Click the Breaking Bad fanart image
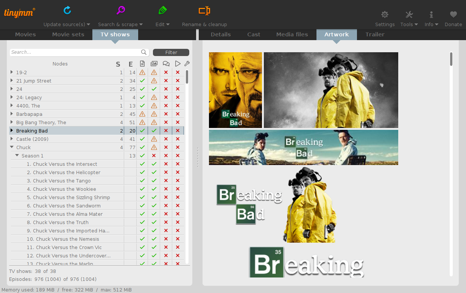This screenshot has height=293, width=466. click(331, 90)
